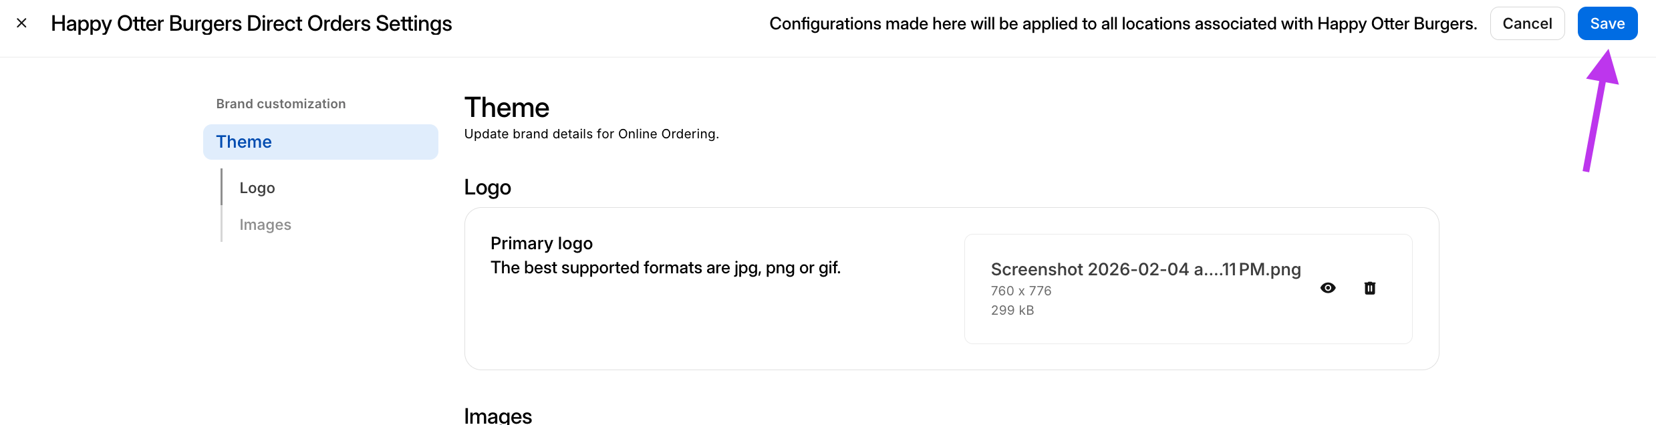The height and width of the screenshot is (425, 1656).
Task: Save the brand settings
Action: (x=1607, y=23)
